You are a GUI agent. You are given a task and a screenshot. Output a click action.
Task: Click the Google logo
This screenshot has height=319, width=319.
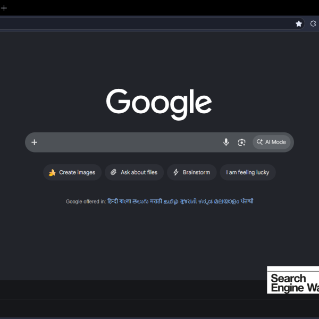coord(159,104)
